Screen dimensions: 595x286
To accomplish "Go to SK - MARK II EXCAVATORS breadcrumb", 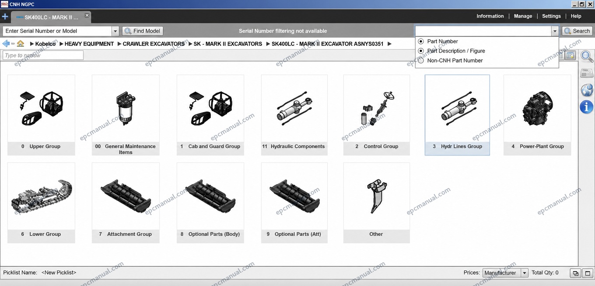I will 228,44.
